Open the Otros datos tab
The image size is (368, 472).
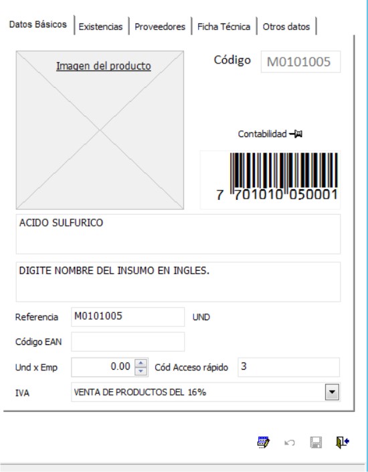tap(286, 27)
